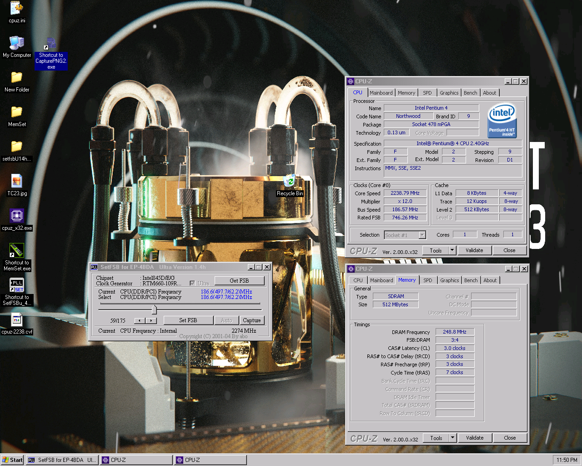Open About tab in bottom CPU-Z window
Image resolution: width=582 pixels, height=466 pixels.
coord(490,280)
